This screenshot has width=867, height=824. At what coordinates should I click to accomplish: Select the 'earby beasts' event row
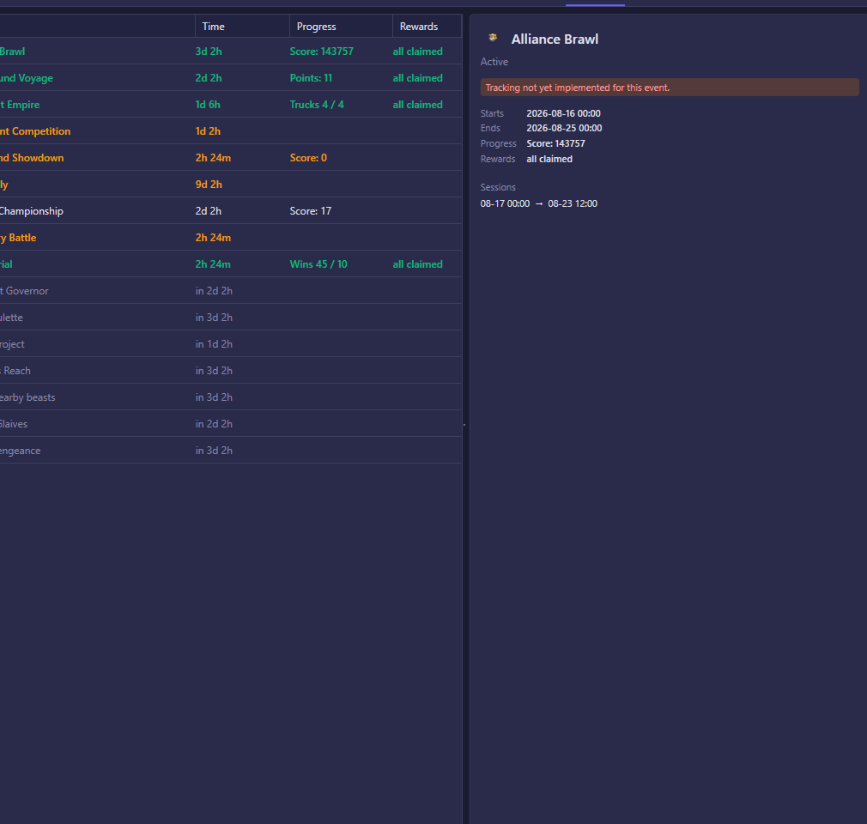231,397
